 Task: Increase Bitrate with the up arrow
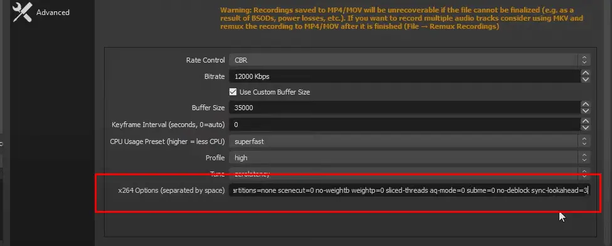click(x=585, y=73)
